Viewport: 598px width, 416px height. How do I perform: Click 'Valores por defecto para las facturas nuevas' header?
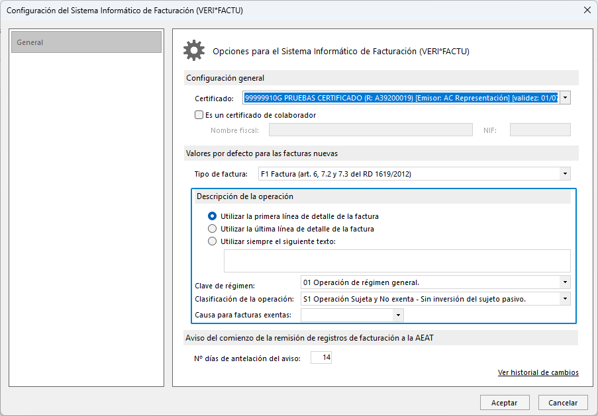[381, 153]
